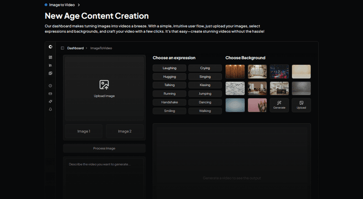Click the upload image picture icon
The width and height of the screenshot is (363, 199).
tap(104, 85)
